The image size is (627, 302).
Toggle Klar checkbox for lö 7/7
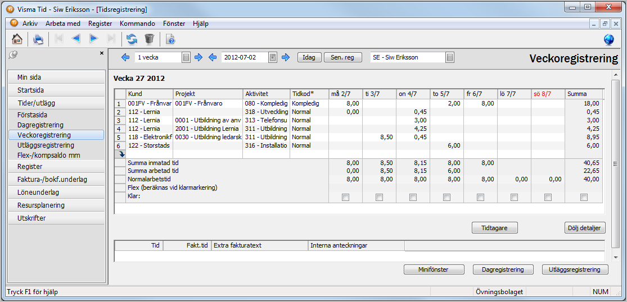[x=514, y=197]
